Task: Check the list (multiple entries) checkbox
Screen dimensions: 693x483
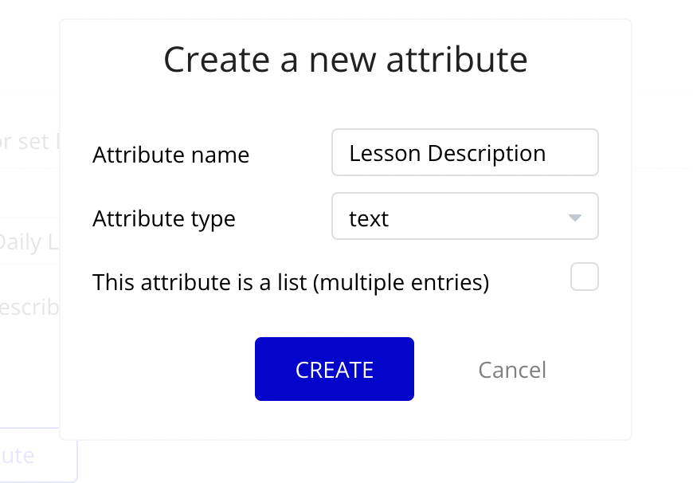Action: [585, 277]
